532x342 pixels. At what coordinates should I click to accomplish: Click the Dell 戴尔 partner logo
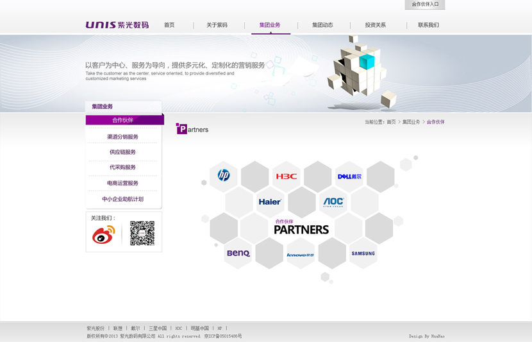[x=349, y=176]
